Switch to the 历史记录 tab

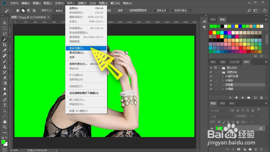pyautogui.click(x=234, y=62)
